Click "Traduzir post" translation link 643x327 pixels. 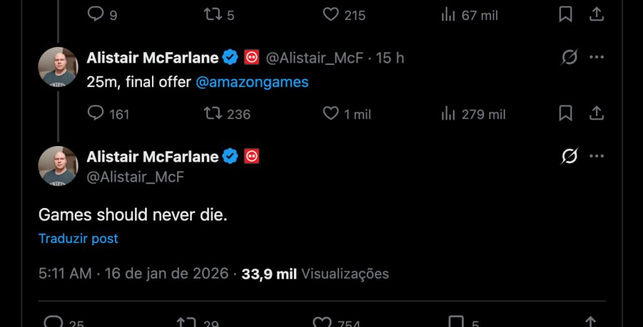pyautogui.click(x=78, y=239)
